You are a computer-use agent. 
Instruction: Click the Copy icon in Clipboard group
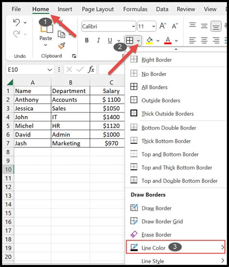click(x=61, y=34)
